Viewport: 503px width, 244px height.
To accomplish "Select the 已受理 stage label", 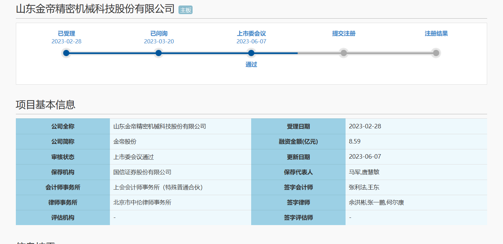I will [x=66, y=33].
